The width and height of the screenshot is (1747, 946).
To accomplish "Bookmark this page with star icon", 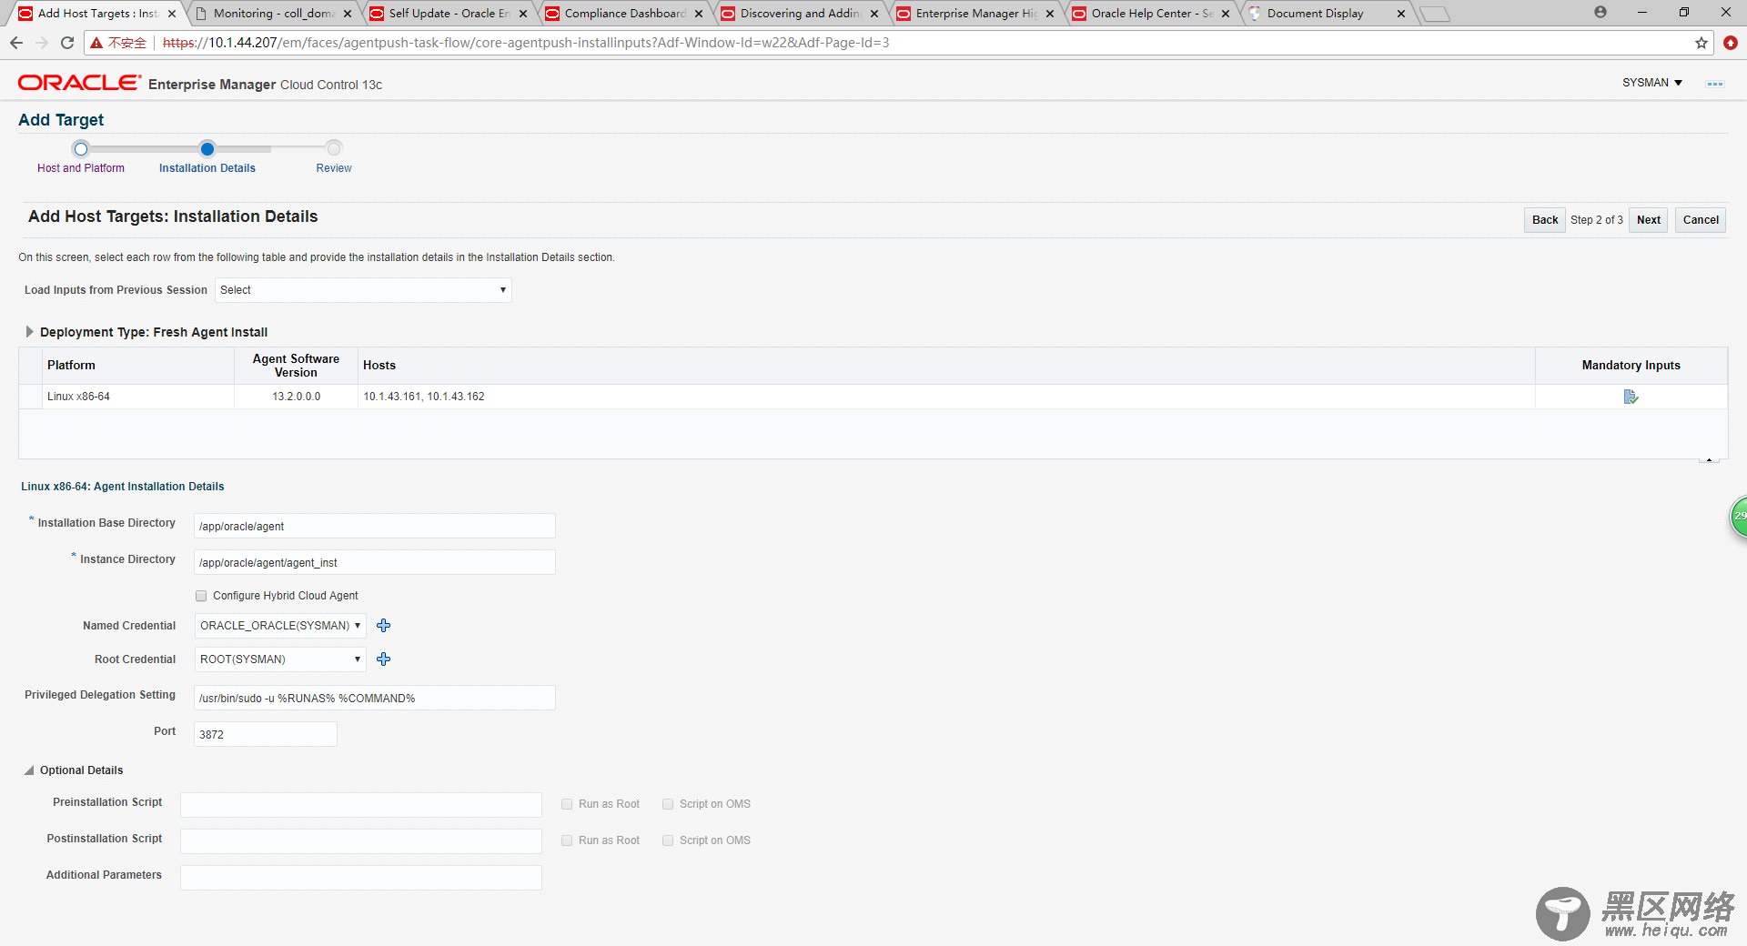I will point(1701,43).
